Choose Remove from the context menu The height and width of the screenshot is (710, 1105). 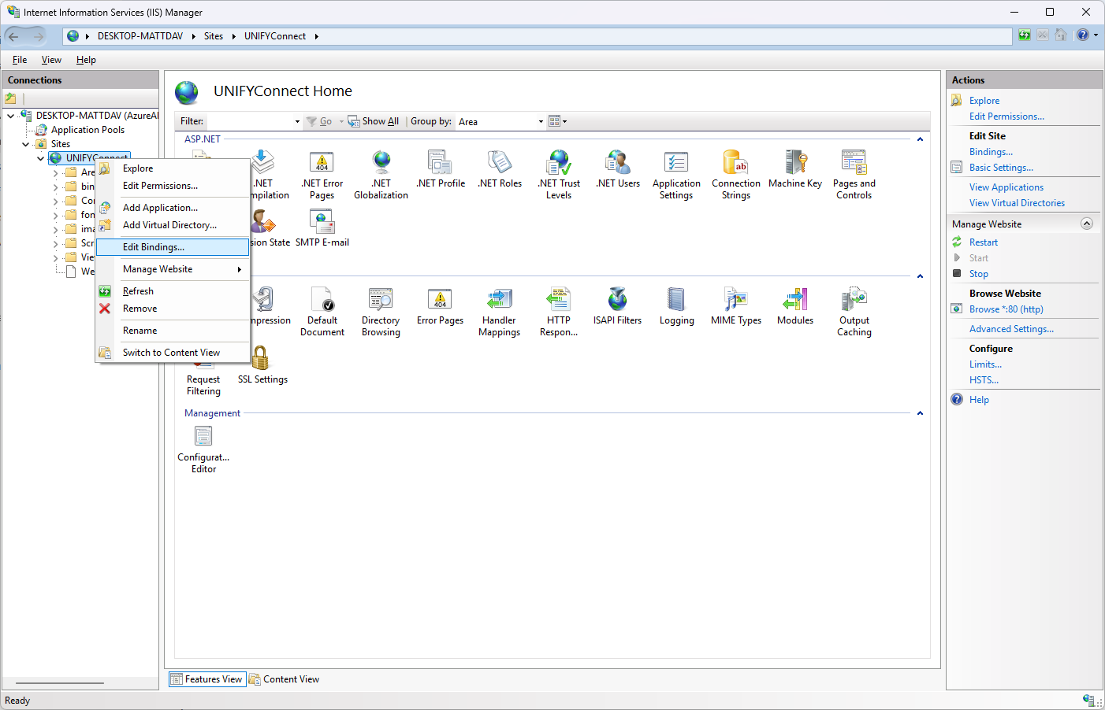[173, 309]
